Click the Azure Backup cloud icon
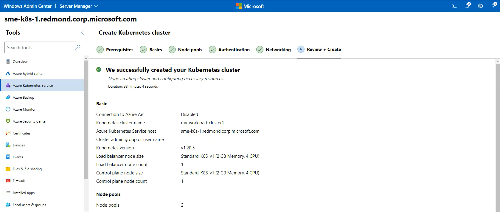Viewport: 500px width, 212px height. point(8,97)
